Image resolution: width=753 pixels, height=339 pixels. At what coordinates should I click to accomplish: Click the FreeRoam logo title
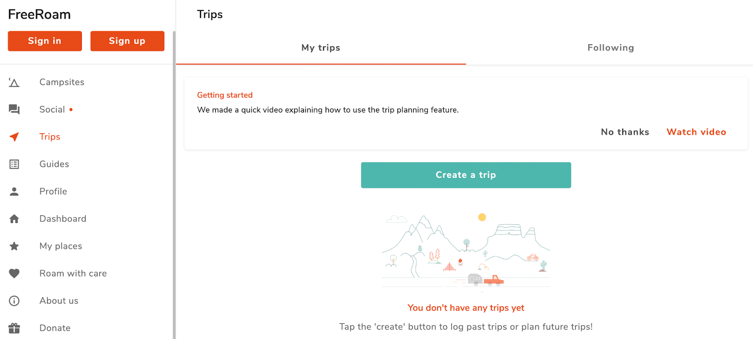(x=40, y=15)
